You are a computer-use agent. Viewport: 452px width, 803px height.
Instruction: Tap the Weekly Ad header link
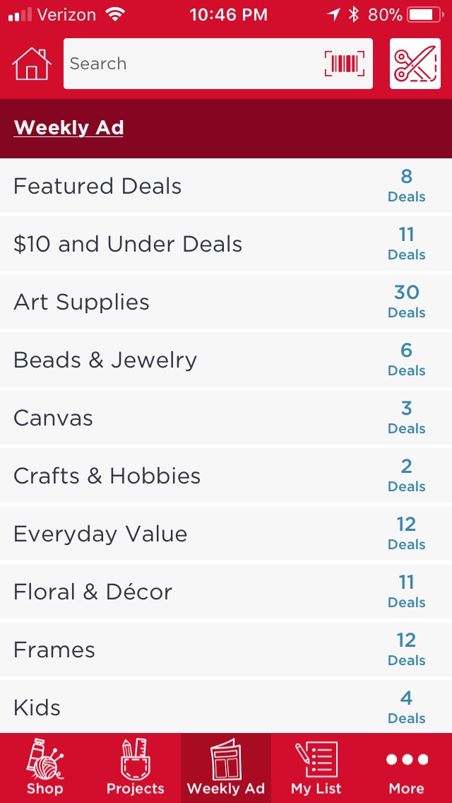click(69, 128)
